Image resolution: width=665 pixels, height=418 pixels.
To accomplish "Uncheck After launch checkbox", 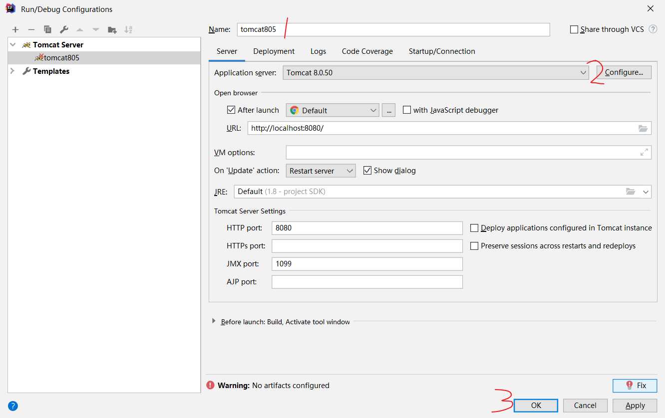I will [231, 110].
